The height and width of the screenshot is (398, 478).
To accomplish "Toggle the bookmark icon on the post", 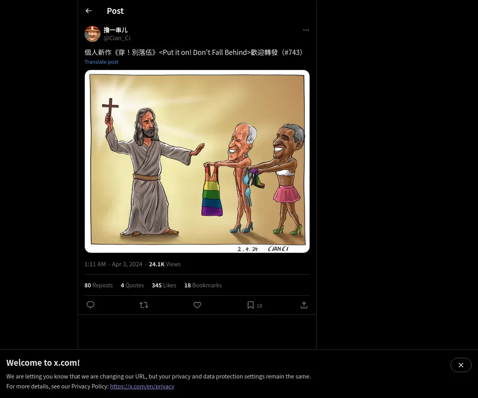I will pyautogui.click(x=251, y=305).
